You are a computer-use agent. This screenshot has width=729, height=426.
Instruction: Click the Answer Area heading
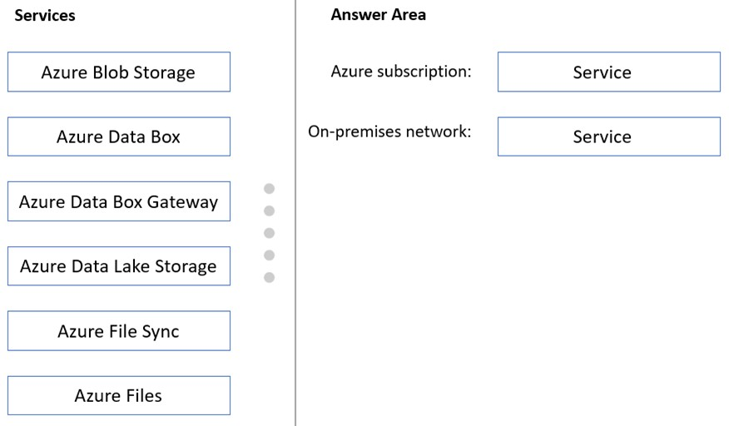point(378,15)
